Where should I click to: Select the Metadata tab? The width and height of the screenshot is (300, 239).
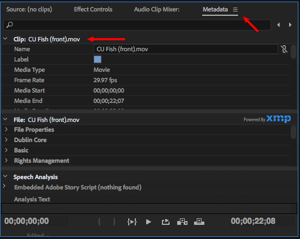pyautogui.click(x=215, y=9)
